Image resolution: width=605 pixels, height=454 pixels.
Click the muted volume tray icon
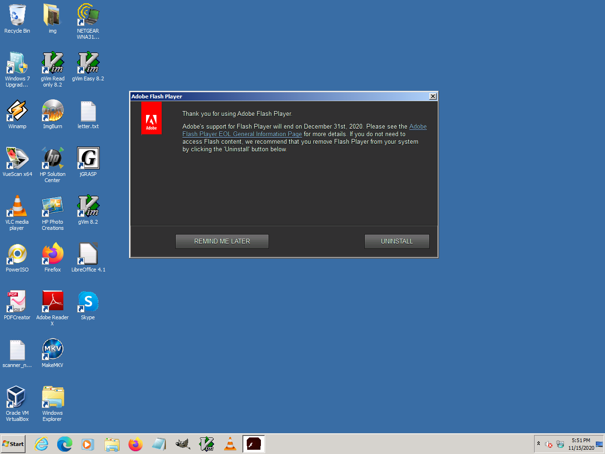coord(549,444)
